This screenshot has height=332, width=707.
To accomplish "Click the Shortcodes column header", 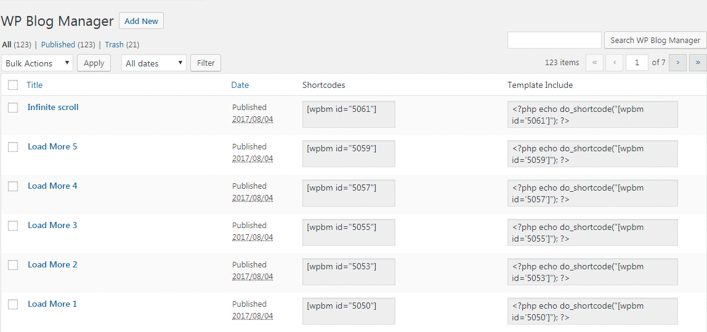I will click(323, 85).
